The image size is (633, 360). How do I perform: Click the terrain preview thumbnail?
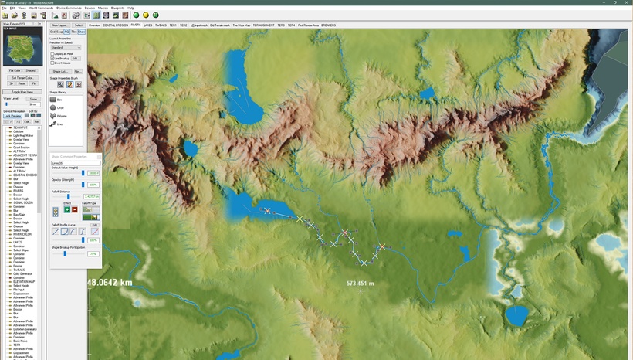23,47
